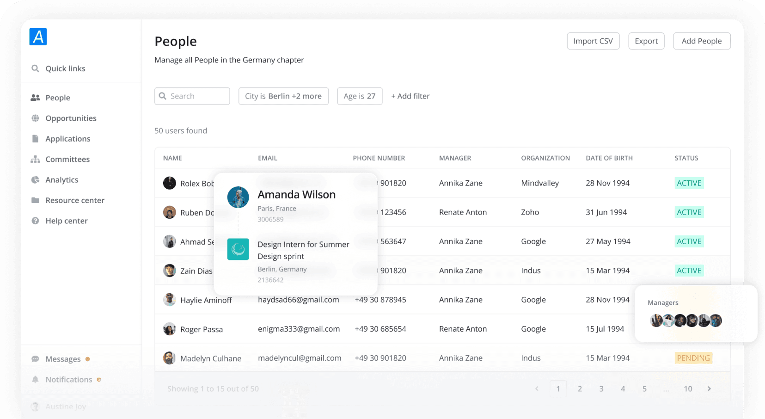
Task: Click the Import CSV button
Action: point(593,41)
